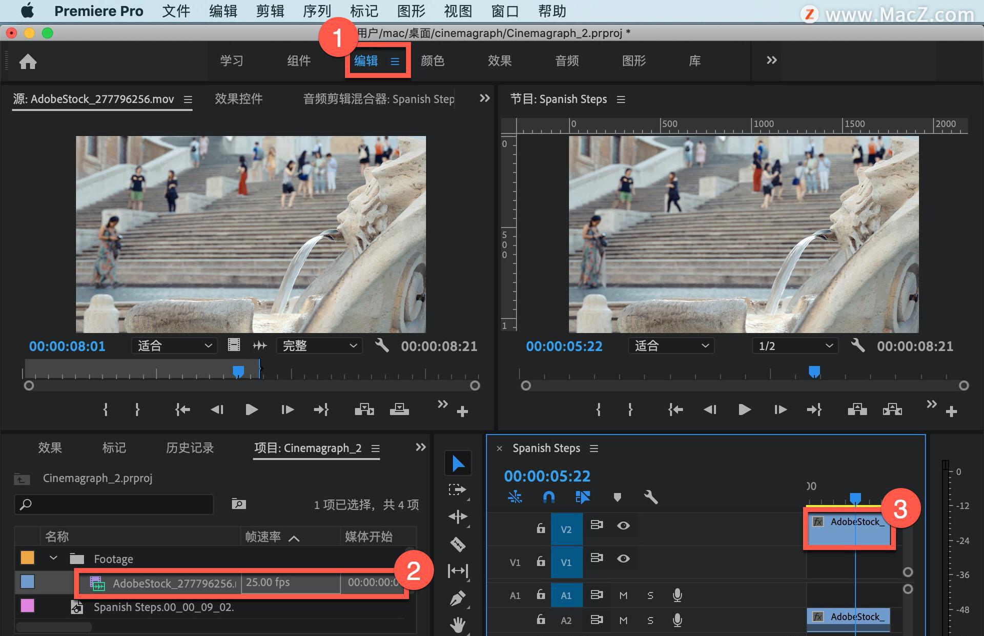Open Program monitor button editor plus
Image resolution: width=984 pixels, height=636 pixels.
click(x=951, y=412)
